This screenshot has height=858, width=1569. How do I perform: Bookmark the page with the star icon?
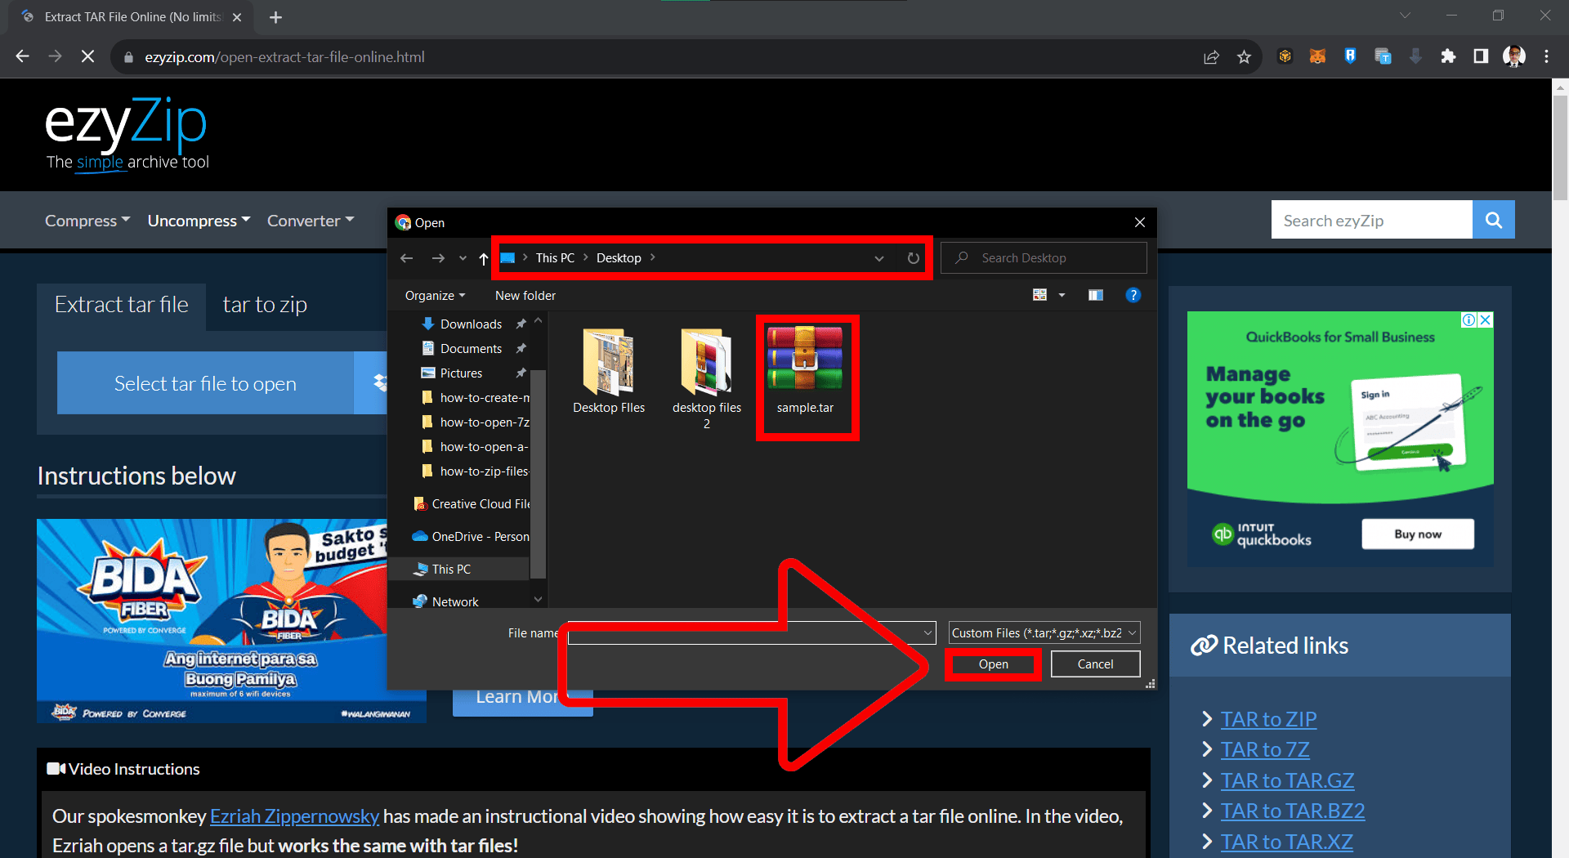coord(1245,56)
